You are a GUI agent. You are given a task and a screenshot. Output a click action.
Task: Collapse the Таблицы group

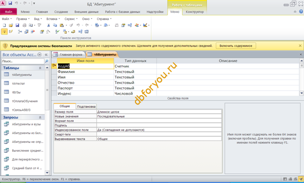pos(40,68)
